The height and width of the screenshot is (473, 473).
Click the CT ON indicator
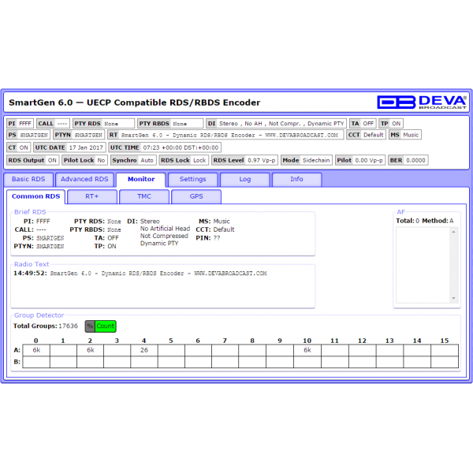18,147
